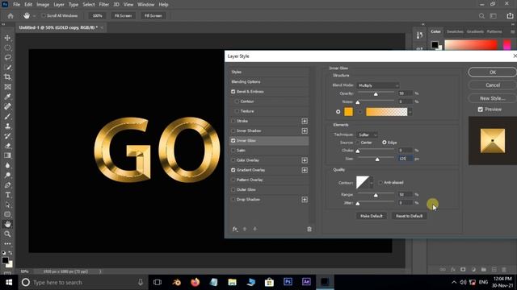This screenshot has height=290, width=517.
Task: Open the gradient picker dropdown arrow
Action: 410,112
